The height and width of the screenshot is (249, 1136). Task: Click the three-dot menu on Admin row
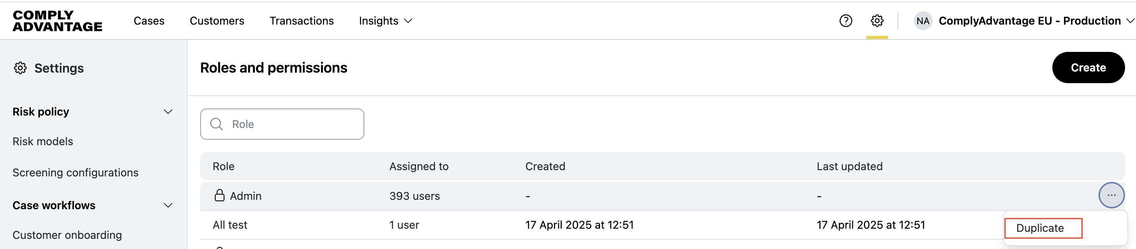tap(1111, 195)
